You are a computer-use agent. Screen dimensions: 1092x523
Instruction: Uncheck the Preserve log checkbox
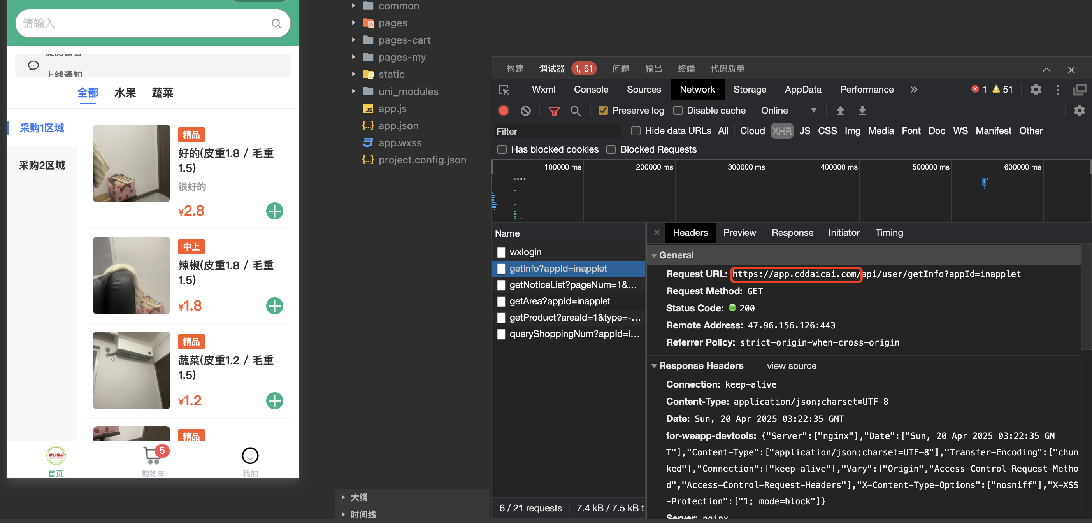[x=602, y=111]
